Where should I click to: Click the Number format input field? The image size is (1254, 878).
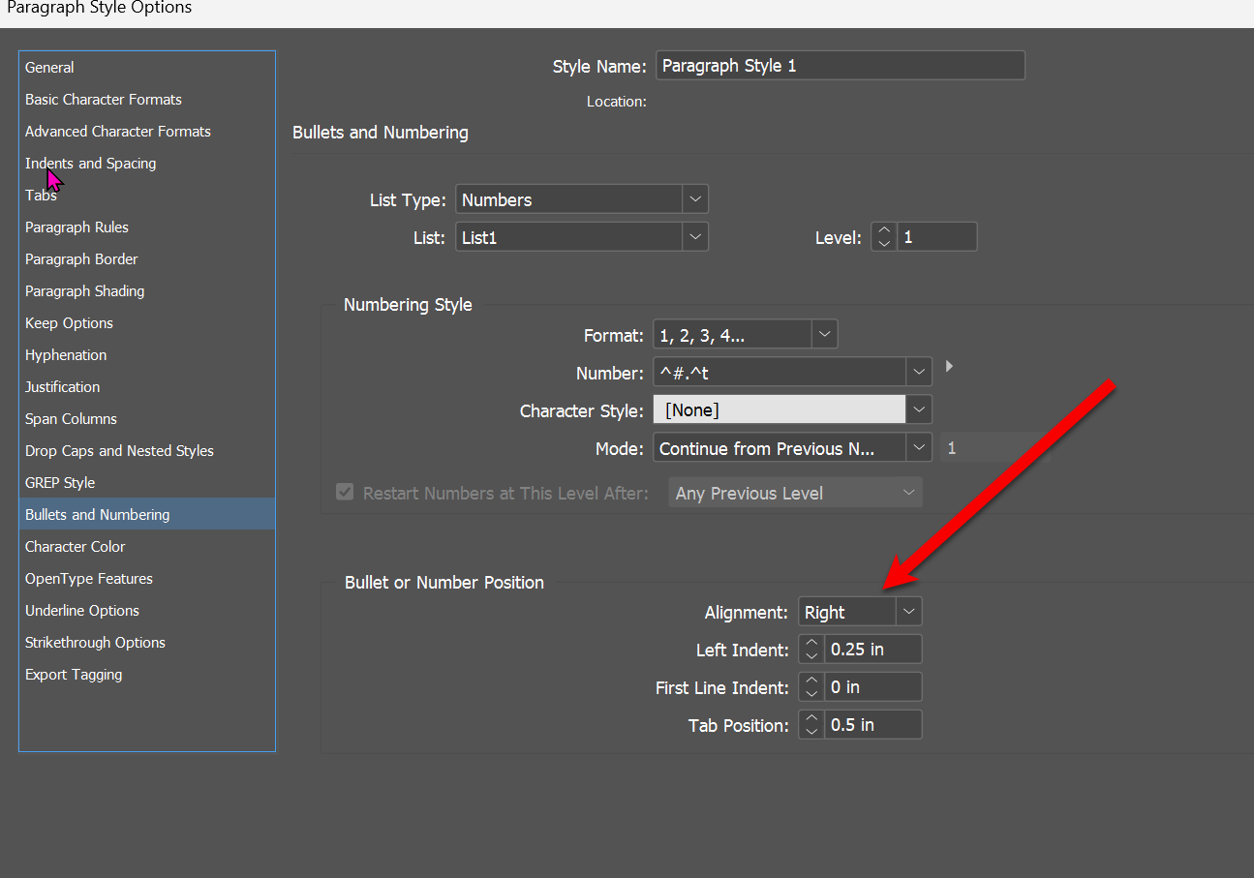(780, 373)
